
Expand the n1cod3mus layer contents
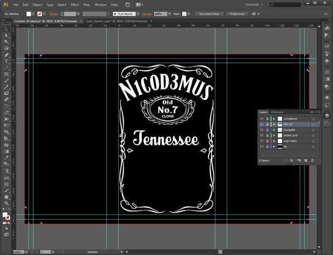(x=274, y=118)
